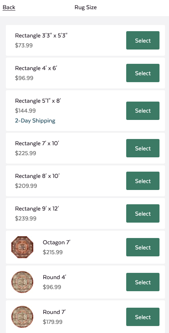Screen dimensions: 169x333
Task: Pick the Rectangle 8' x 10' Select button
Action: pos(143,181)
